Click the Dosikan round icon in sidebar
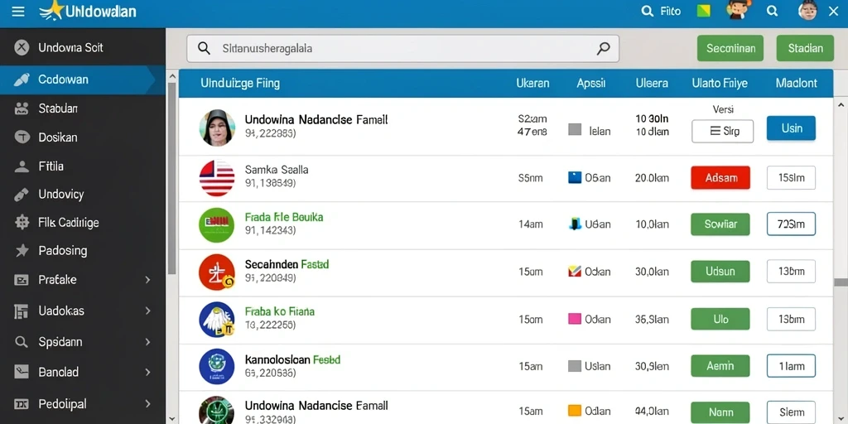 (x=22, y=137)
